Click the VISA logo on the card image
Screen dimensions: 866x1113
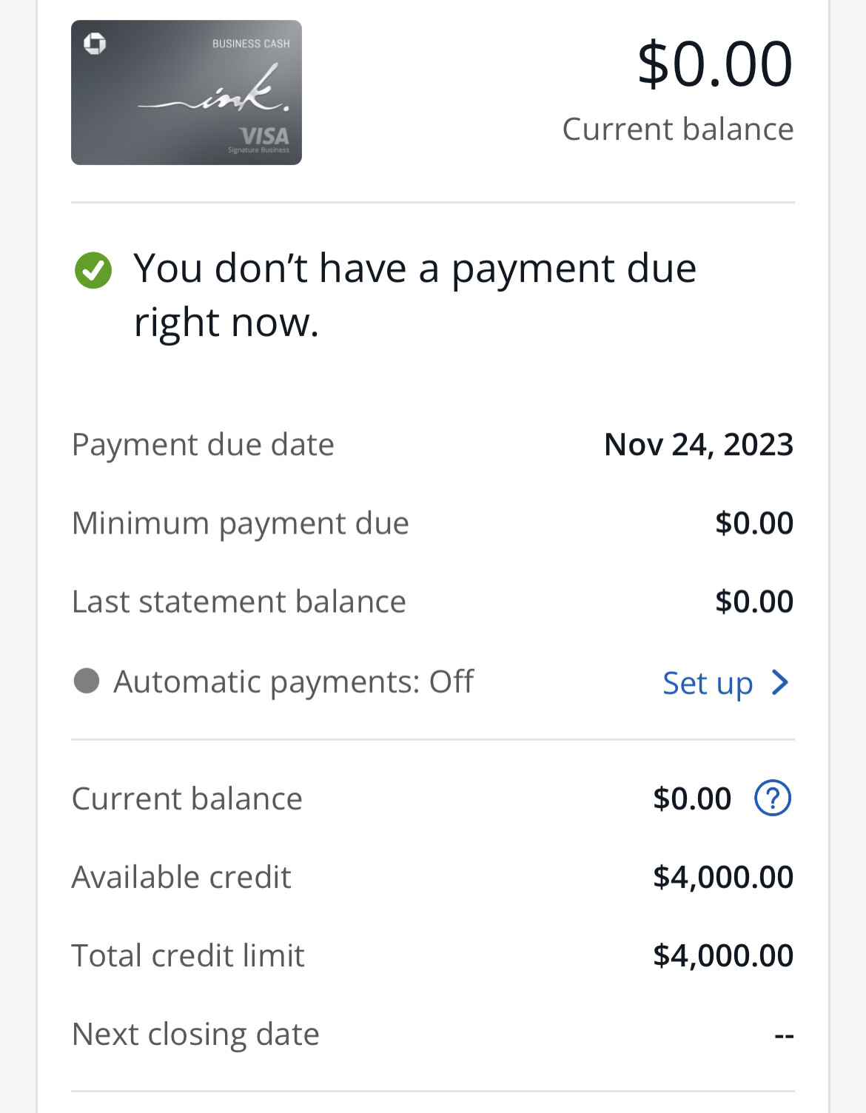coord(264,136)
